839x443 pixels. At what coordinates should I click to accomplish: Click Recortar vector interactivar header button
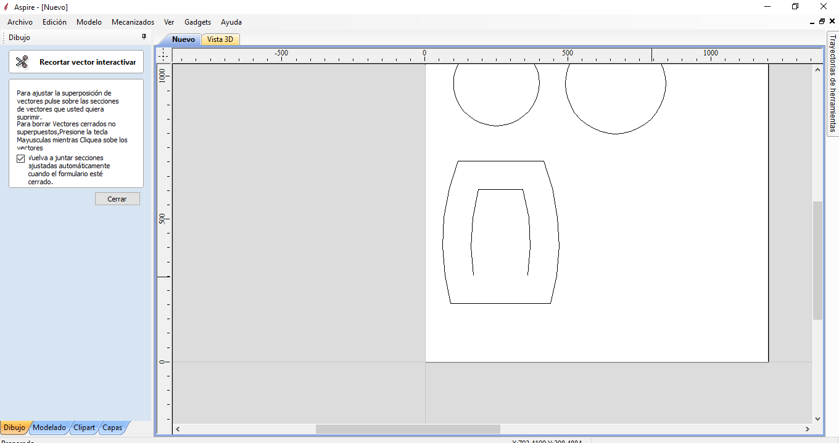tap(76, 62)
